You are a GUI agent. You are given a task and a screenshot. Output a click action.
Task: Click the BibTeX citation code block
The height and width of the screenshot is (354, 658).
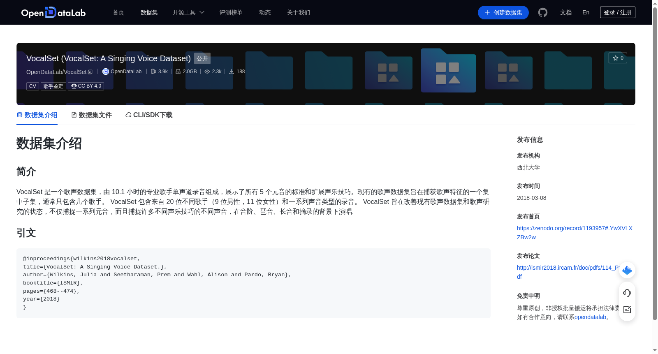click(253, 283)
